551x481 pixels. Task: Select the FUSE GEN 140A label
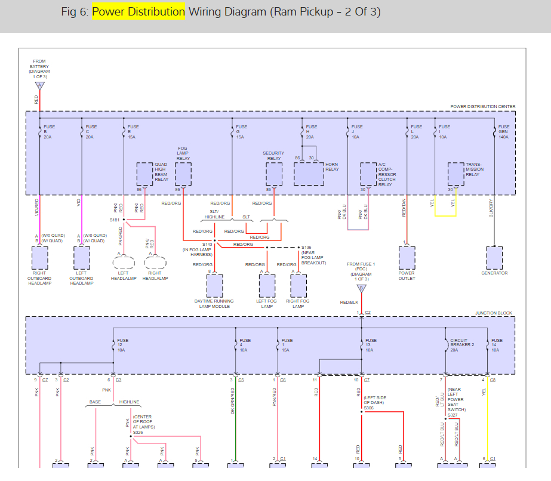point(504,132)
